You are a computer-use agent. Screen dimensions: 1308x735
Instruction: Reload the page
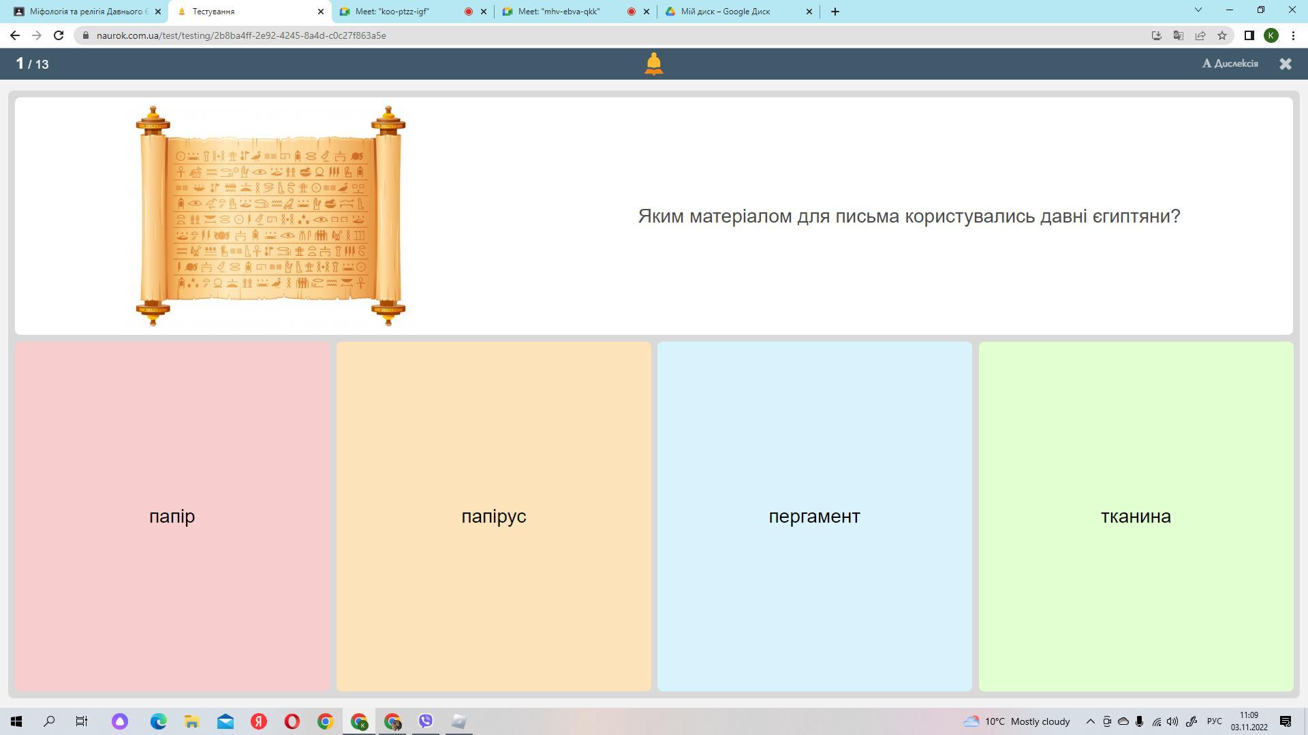tap(59, 35)
